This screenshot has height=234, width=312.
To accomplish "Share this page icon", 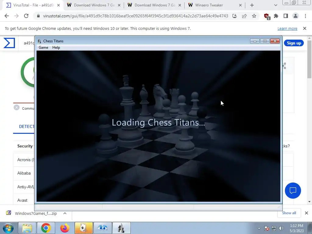I will click(244, 16).
